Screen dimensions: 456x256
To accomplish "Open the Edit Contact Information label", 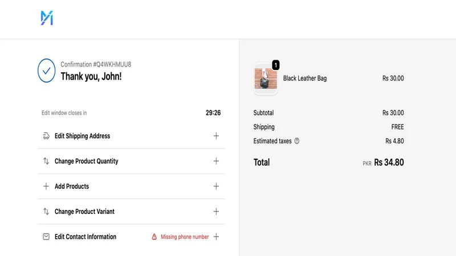I will coord(85,237).
